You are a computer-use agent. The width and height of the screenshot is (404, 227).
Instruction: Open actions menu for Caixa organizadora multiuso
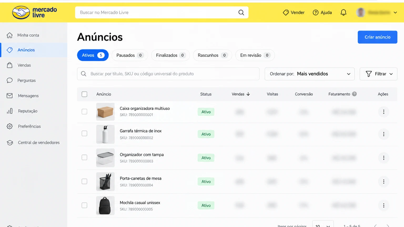384,112
